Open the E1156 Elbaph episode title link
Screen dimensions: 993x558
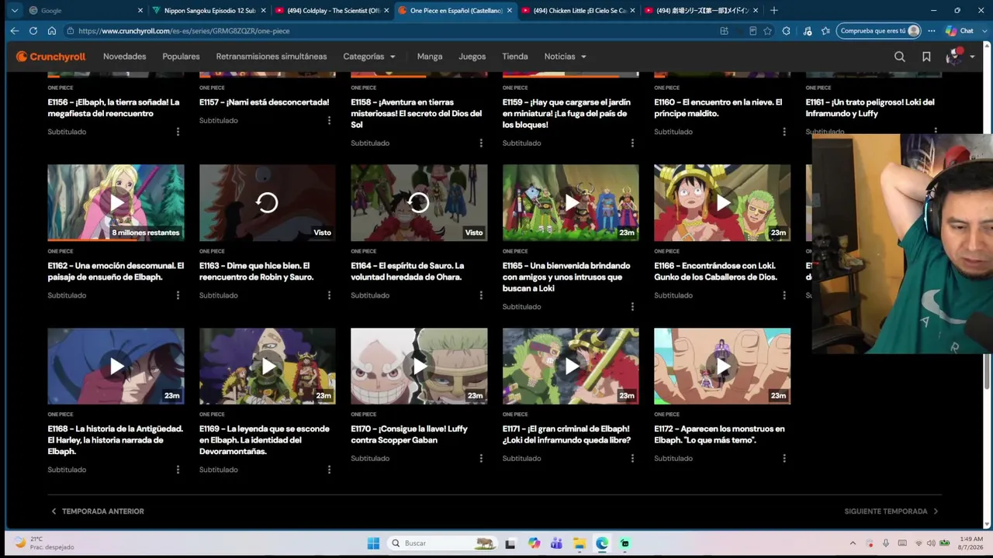coord(113,108)
